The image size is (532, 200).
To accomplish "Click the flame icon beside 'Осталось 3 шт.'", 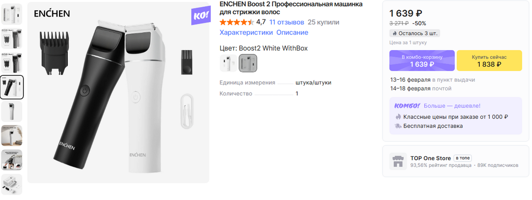I will [x=394, y=33].
